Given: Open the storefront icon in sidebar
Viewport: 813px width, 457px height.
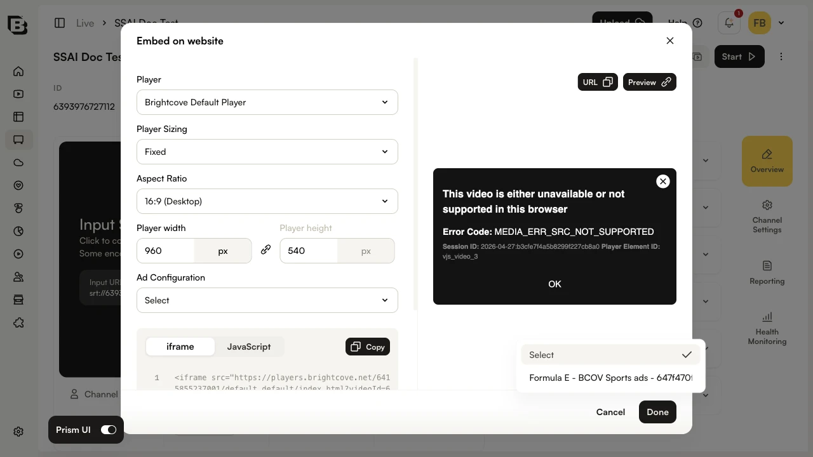Looking at the screenshot, I should coord(18,300).
